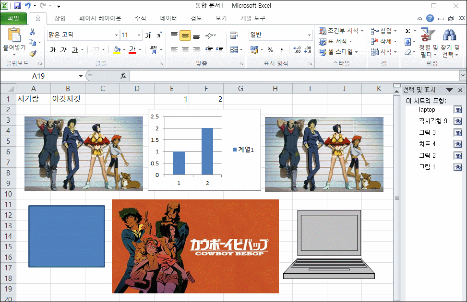The height and width of the screenshot is (302, 467).
Task: Switch to the Insert tab
Action: tap(60, 18)
